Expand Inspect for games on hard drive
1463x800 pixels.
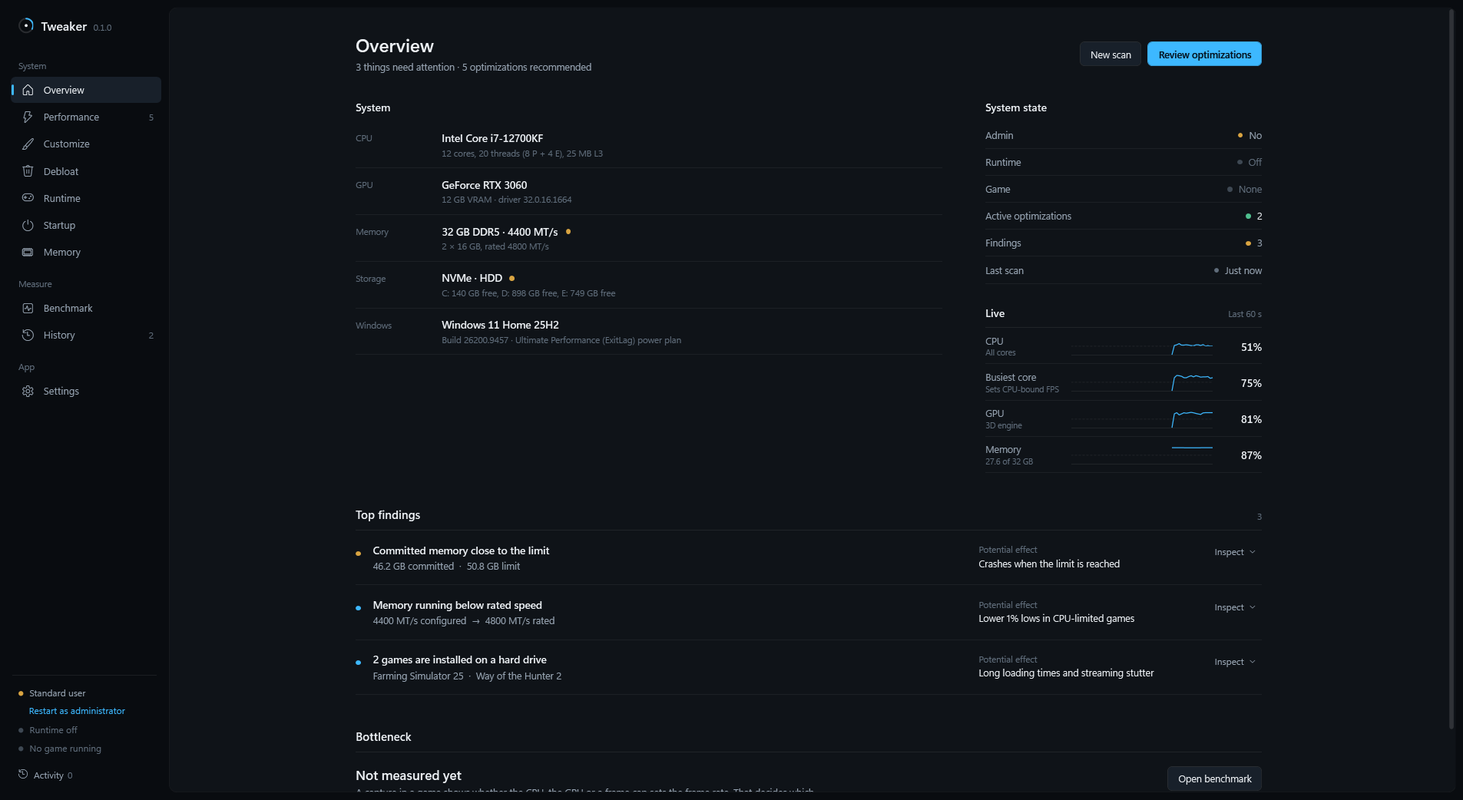(1235, 662)
